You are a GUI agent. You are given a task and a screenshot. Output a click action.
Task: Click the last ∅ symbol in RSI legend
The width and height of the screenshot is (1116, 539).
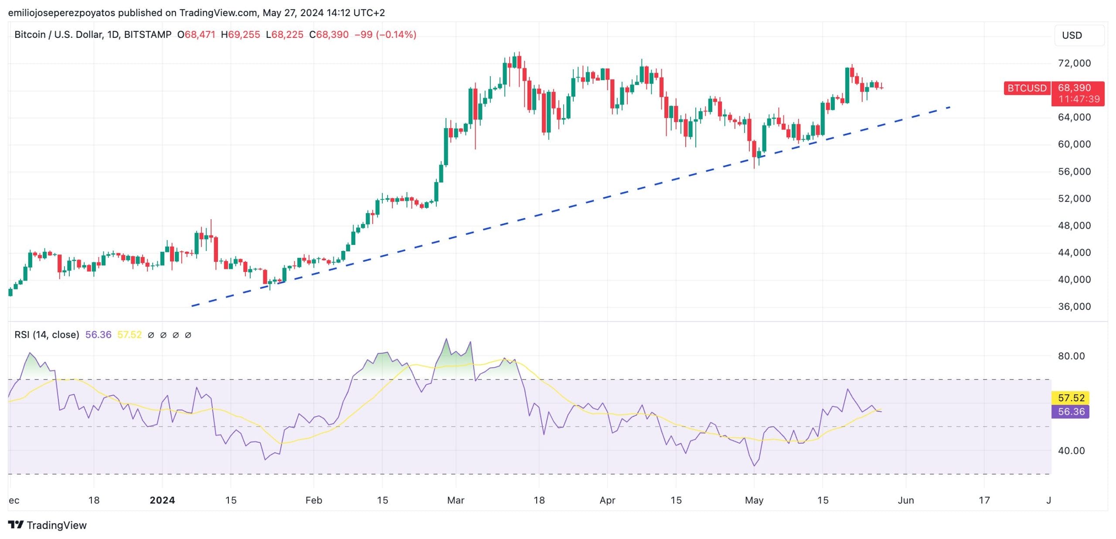click(188, 335)
